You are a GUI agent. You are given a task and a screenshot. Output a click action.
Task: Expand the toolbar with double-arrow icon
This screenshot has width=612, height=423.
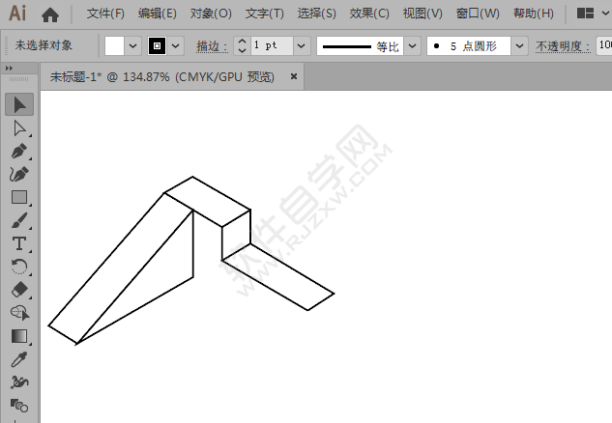point(9,69)
